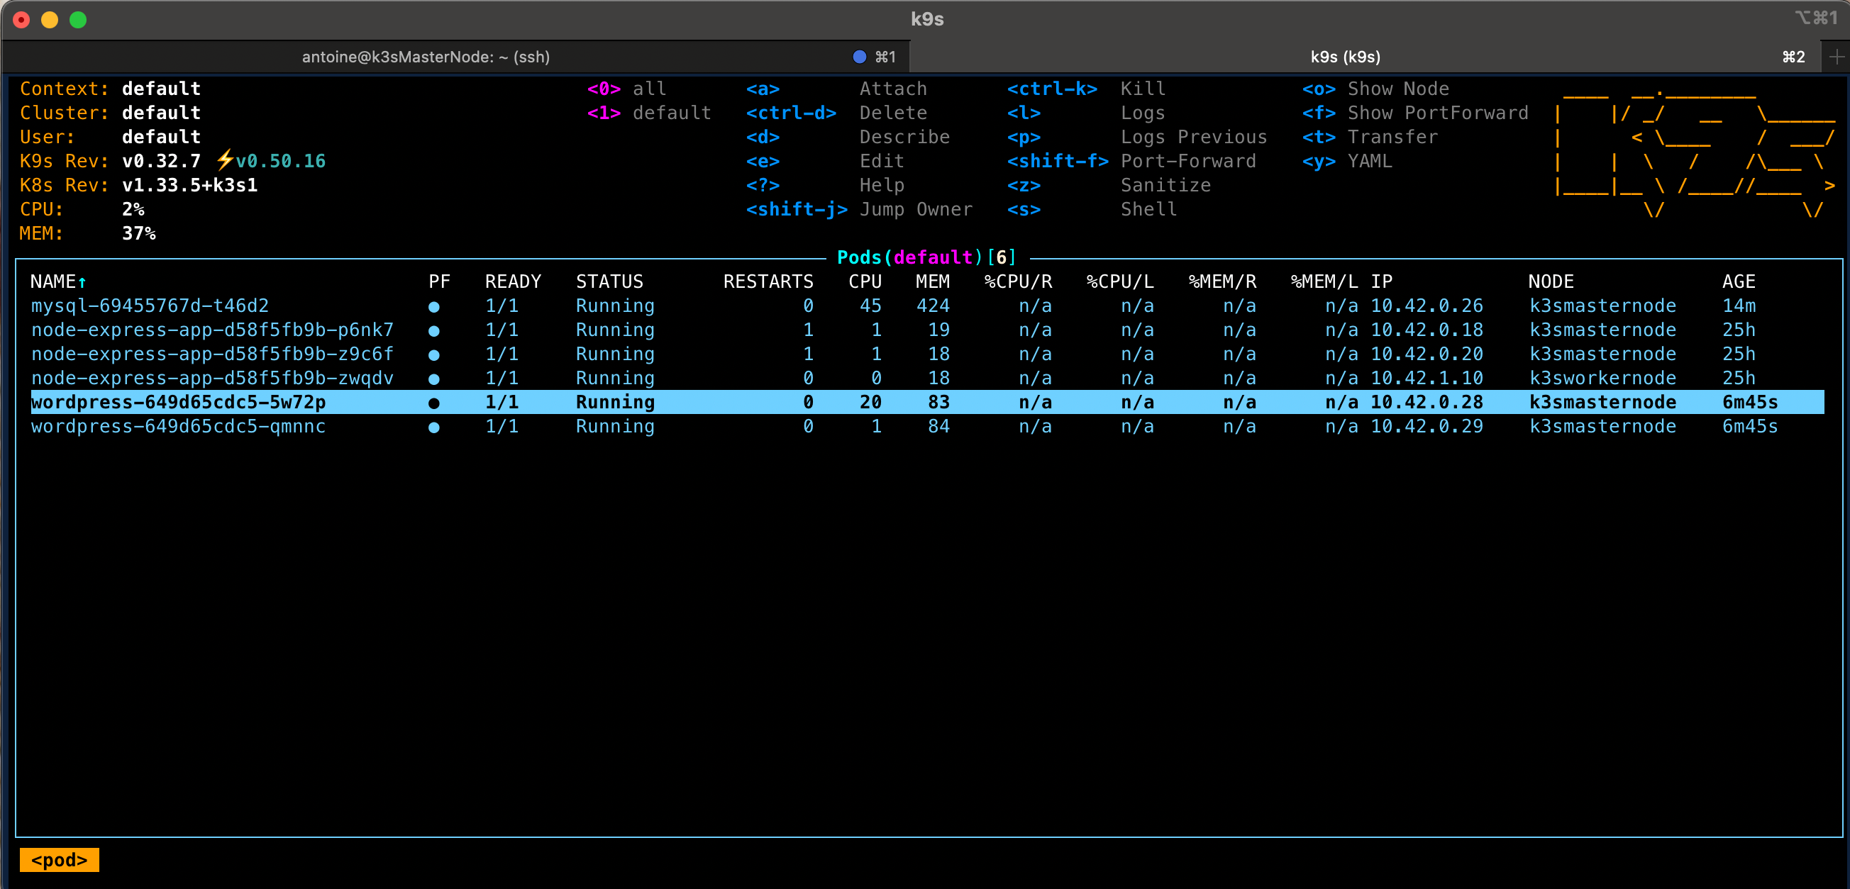Click the lightning bolt update icon

point(225,160)
